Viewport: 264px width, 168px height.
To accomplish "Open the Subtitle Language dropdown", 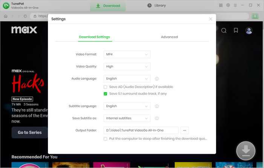I will tap(127, 106).
